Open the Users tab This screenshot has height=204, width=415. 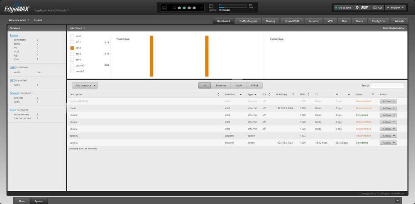click(359, 21)
